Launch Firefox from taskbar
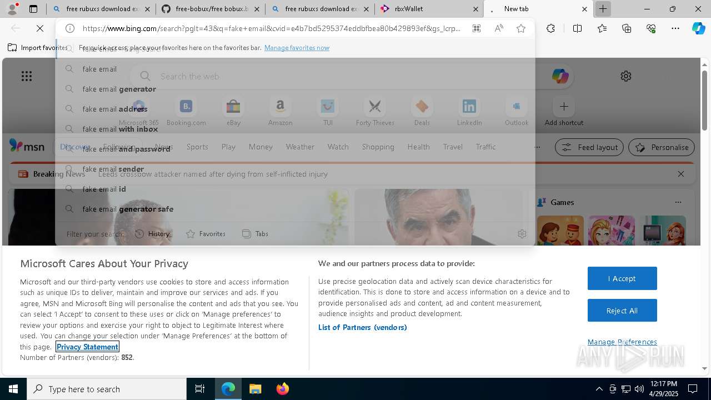Viewport: 711px width, 400px height. [x=283, y=389]
